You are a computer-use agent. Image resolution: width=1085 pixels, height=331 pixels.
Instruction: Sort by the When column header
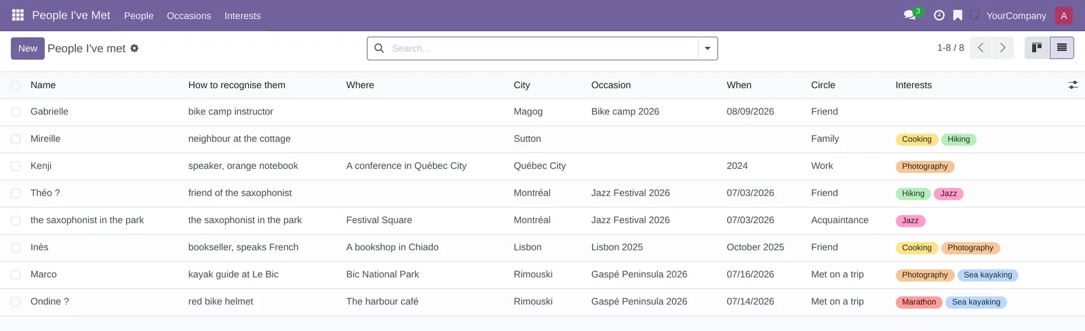click(x=738, y=85)
